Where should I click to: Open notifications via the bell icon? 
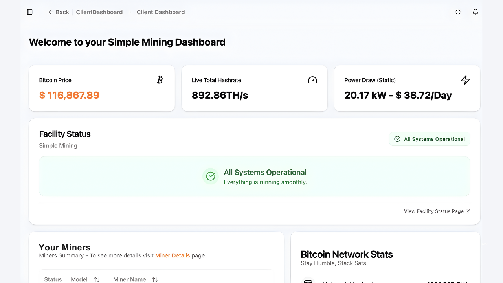pyautogui.click(x=475, y=12)
